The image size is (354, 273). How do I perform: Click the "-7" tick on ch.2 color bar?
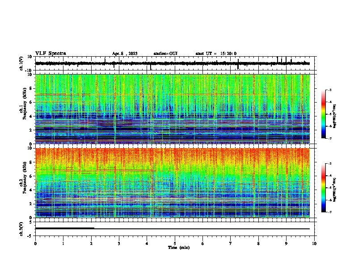coord(329,212)
